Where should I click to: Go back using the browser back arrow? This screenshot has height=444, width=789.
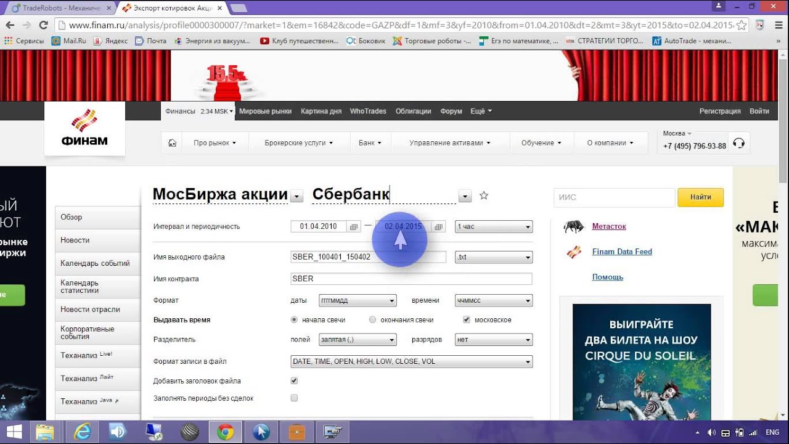pos(9,25)
